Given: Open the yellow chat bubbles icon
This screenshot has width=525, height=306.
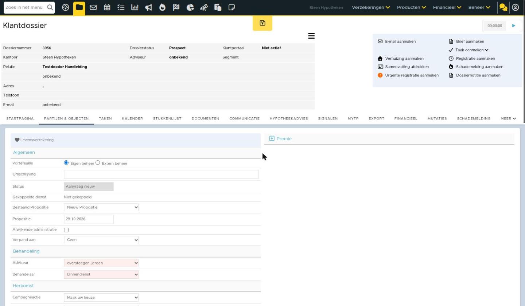Looking at the screenshot, I should (503, 7).
